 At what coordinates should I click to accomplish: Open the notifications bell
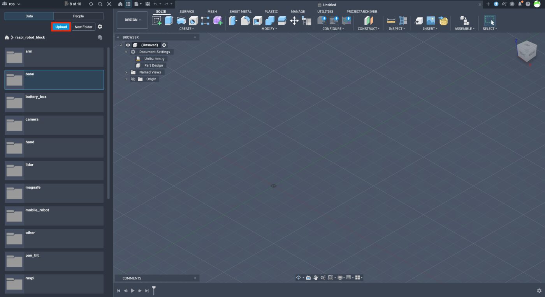click(x=520, y=4)
